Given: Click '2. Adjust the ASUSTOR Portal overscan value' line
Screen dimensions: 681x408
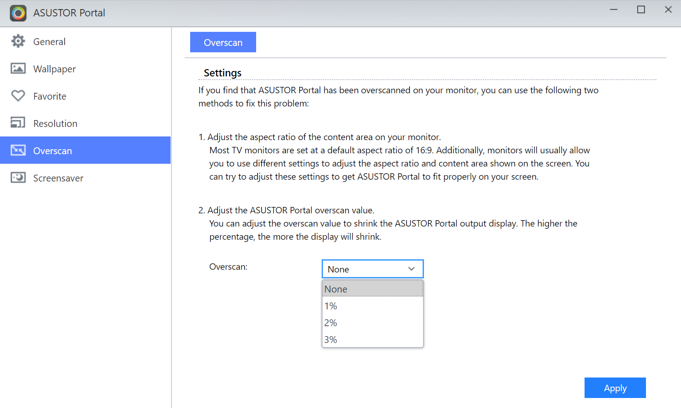Looking at the screenshot, I should tap(286, 210).
